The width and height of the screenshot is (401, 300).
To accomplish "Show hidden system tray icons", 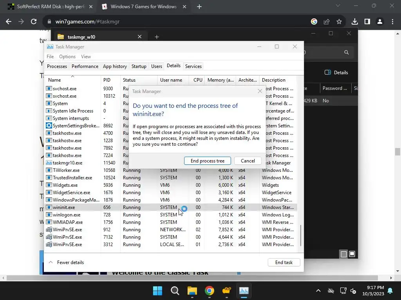I will 318,291.
